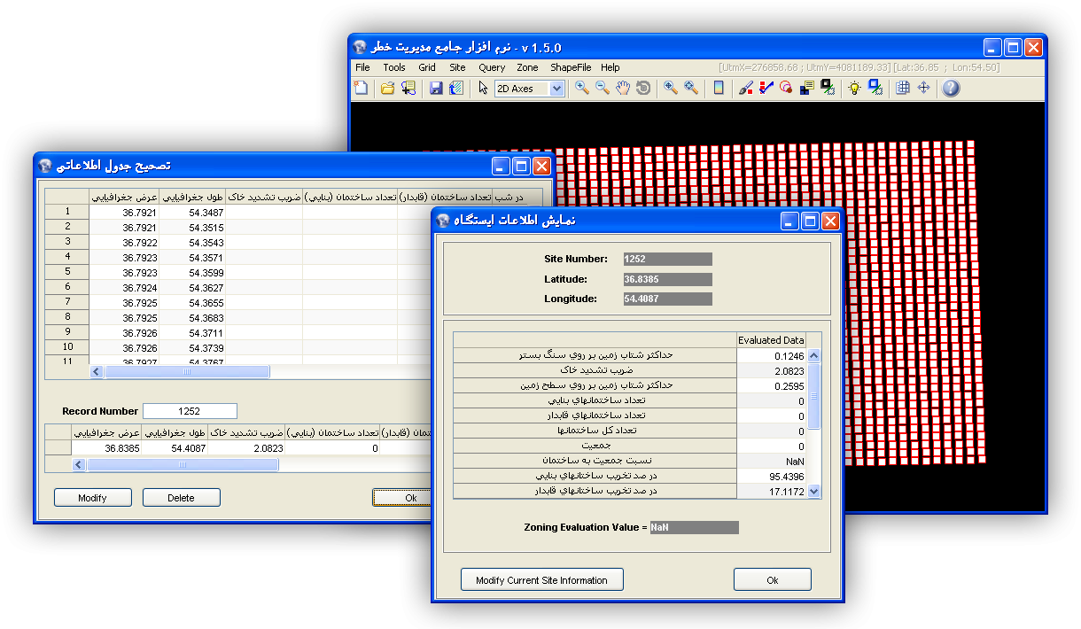Click the Evaluated Data scrollbar down arrow
Viewport: 1081px width, 629px height.
tap(814, 491)
